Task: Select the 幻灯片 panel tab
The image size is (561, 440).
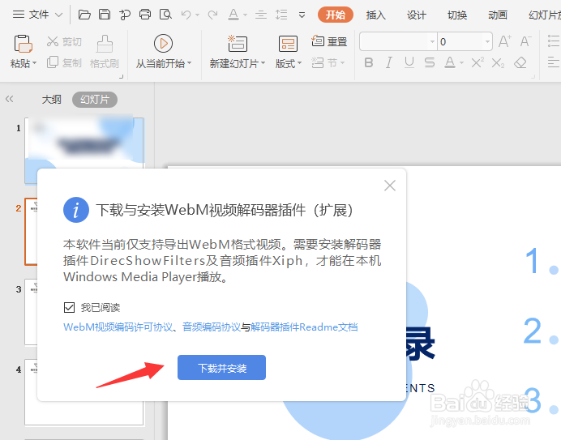Action: pyautogui.click(x=95, y=100)
